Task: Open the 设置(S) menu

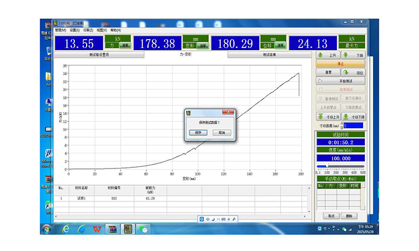Action: [74, 30]
